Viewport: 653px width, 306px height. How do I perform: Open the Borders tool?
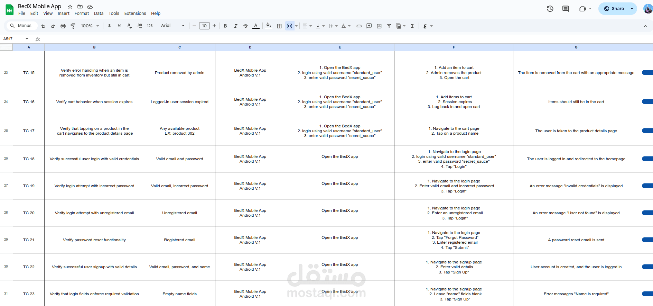279,26
